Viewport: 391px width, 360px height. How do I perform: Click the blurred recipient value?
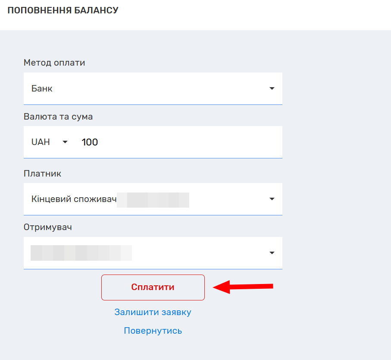pos(81,253)
